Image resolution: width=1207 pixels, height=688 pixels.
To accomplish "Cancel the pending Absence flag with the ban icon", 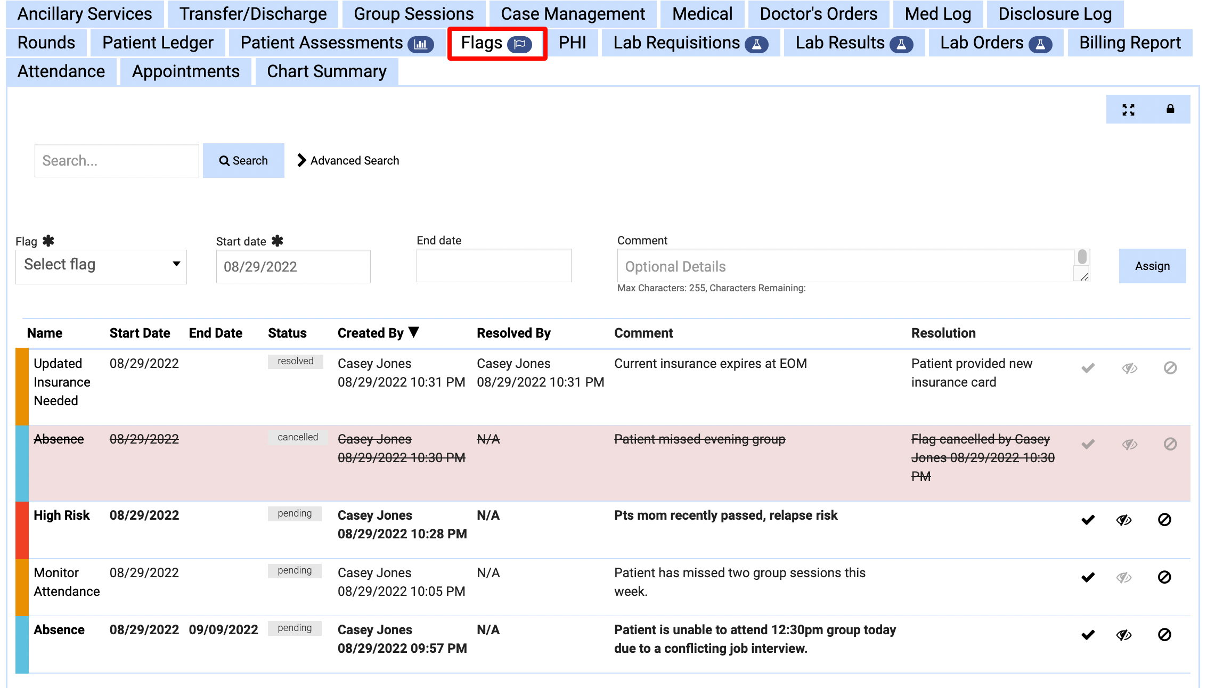I will (1164, 635).
